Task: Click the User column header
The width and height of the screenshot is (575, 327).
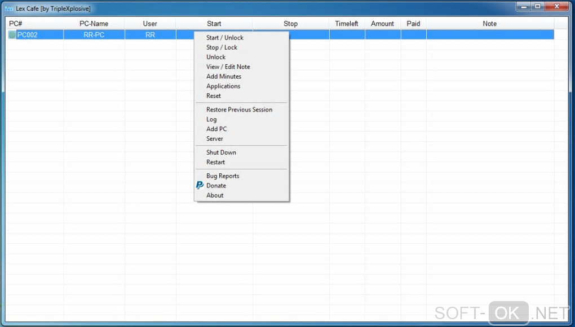Action: point(150,24)
